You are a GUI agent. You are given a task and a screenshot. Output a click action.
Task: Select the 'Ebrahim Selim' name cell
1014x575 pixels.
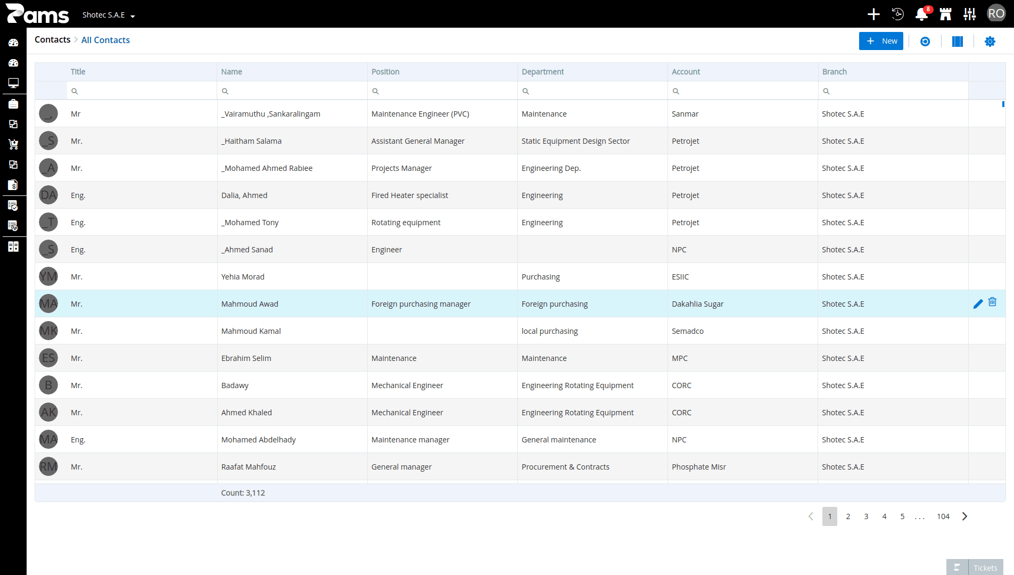click(292, 358)
